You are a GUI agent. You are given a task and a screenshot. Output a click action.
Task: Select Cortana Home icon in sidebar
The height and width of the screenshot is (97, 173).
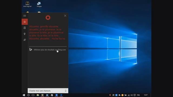pyautogui.click(x=25, y=22)
